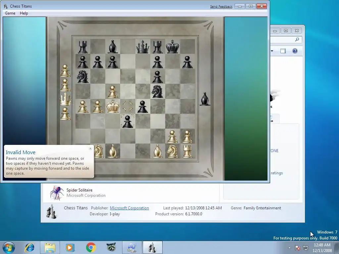Launch Internet Explorer from the taskbar
This screenshot has width=339, height=254.
coord(29,247)
